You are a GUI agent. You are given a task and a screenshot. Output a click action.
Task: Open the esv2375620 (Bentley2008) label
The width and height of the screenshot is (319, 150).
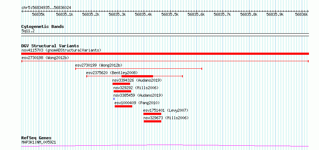(112, 73)
